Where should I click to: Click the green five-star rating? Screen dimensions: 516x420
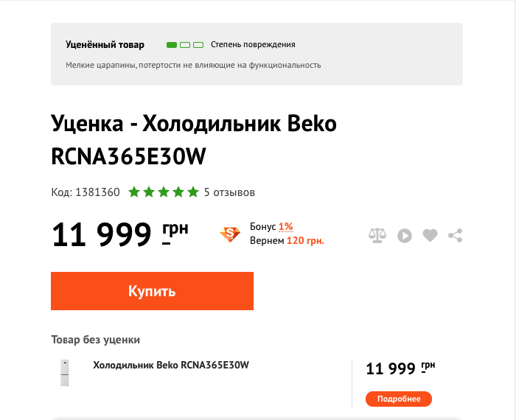164,192
